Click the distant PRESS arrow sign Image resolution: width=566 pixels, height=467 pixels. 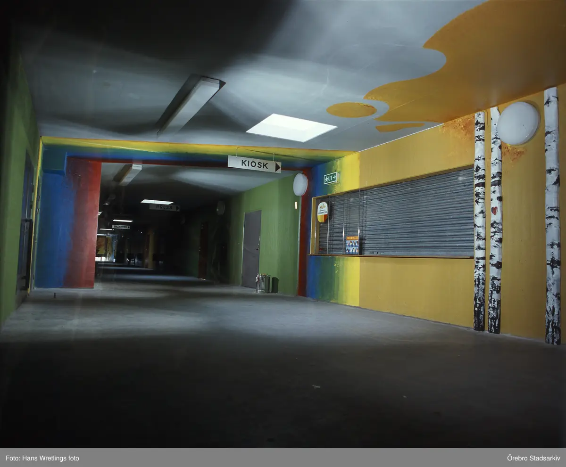(x=164, y=207)
